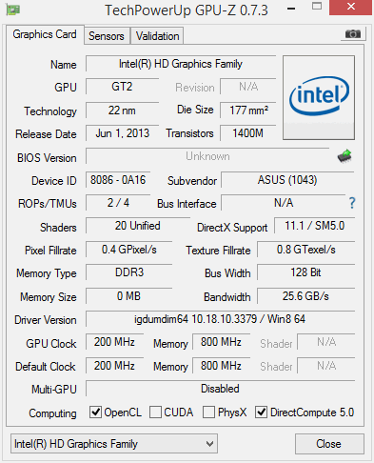Click the Device ID field 8086 - 0A16
This screenshot has width=374, height=463.
coord(118,180)
